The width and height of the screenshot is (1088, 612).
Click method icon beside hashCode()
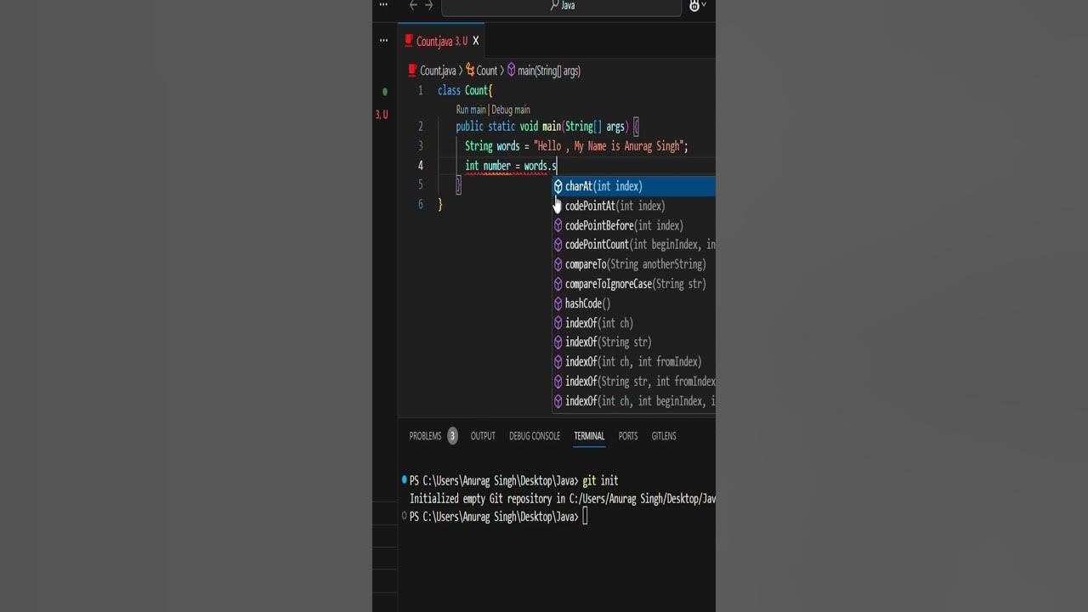(x=558, y=303)
